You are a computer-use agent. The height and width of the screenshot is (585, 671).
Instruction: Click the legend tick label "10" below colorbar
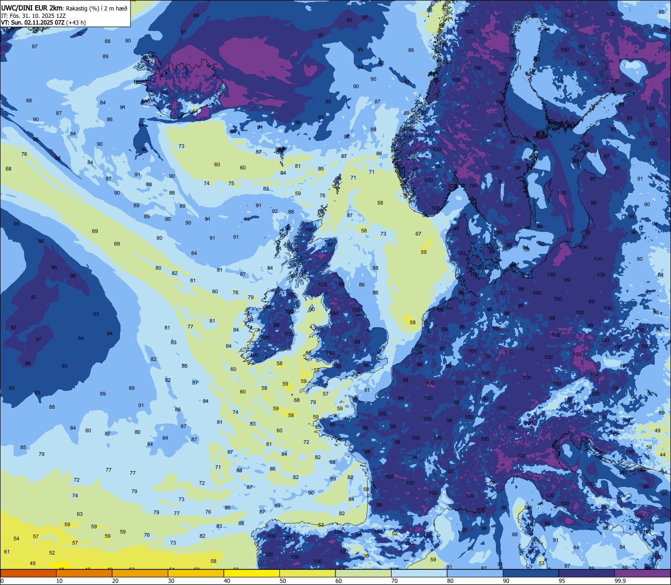click(x=60, y=581)
